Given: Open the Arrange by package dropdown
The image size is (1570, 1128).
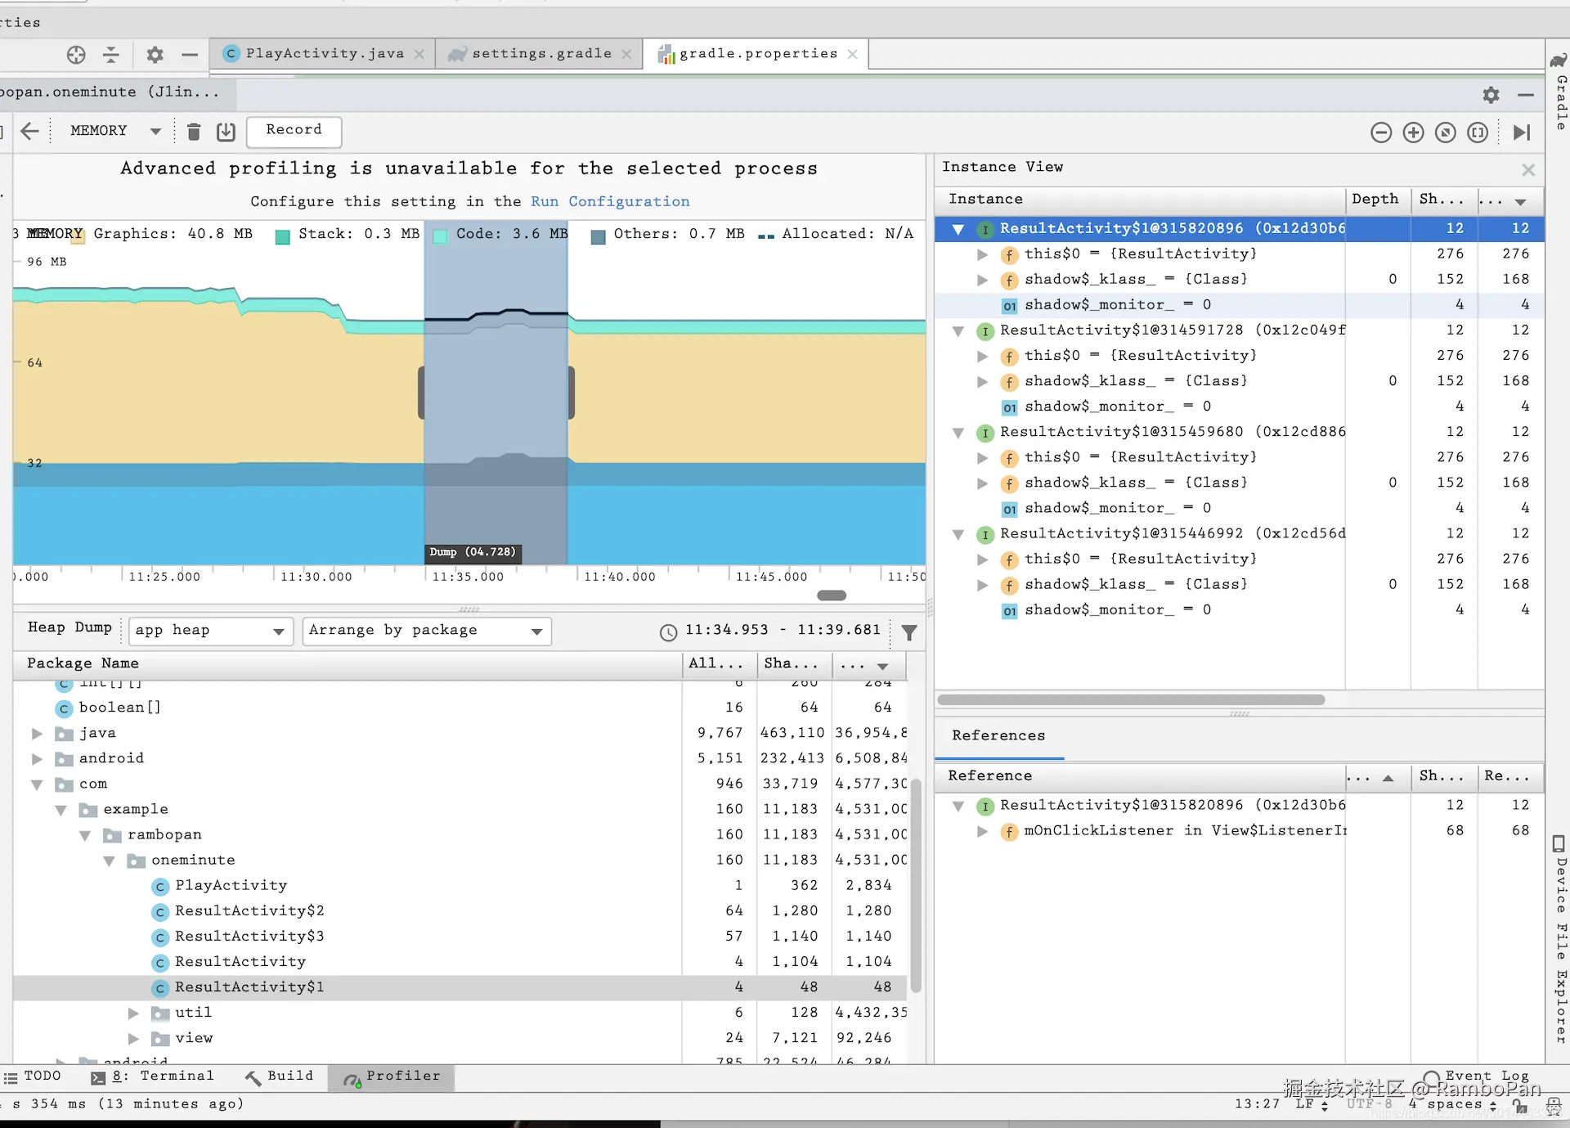Looking at the screenshot, I should [x=426, y=631].
